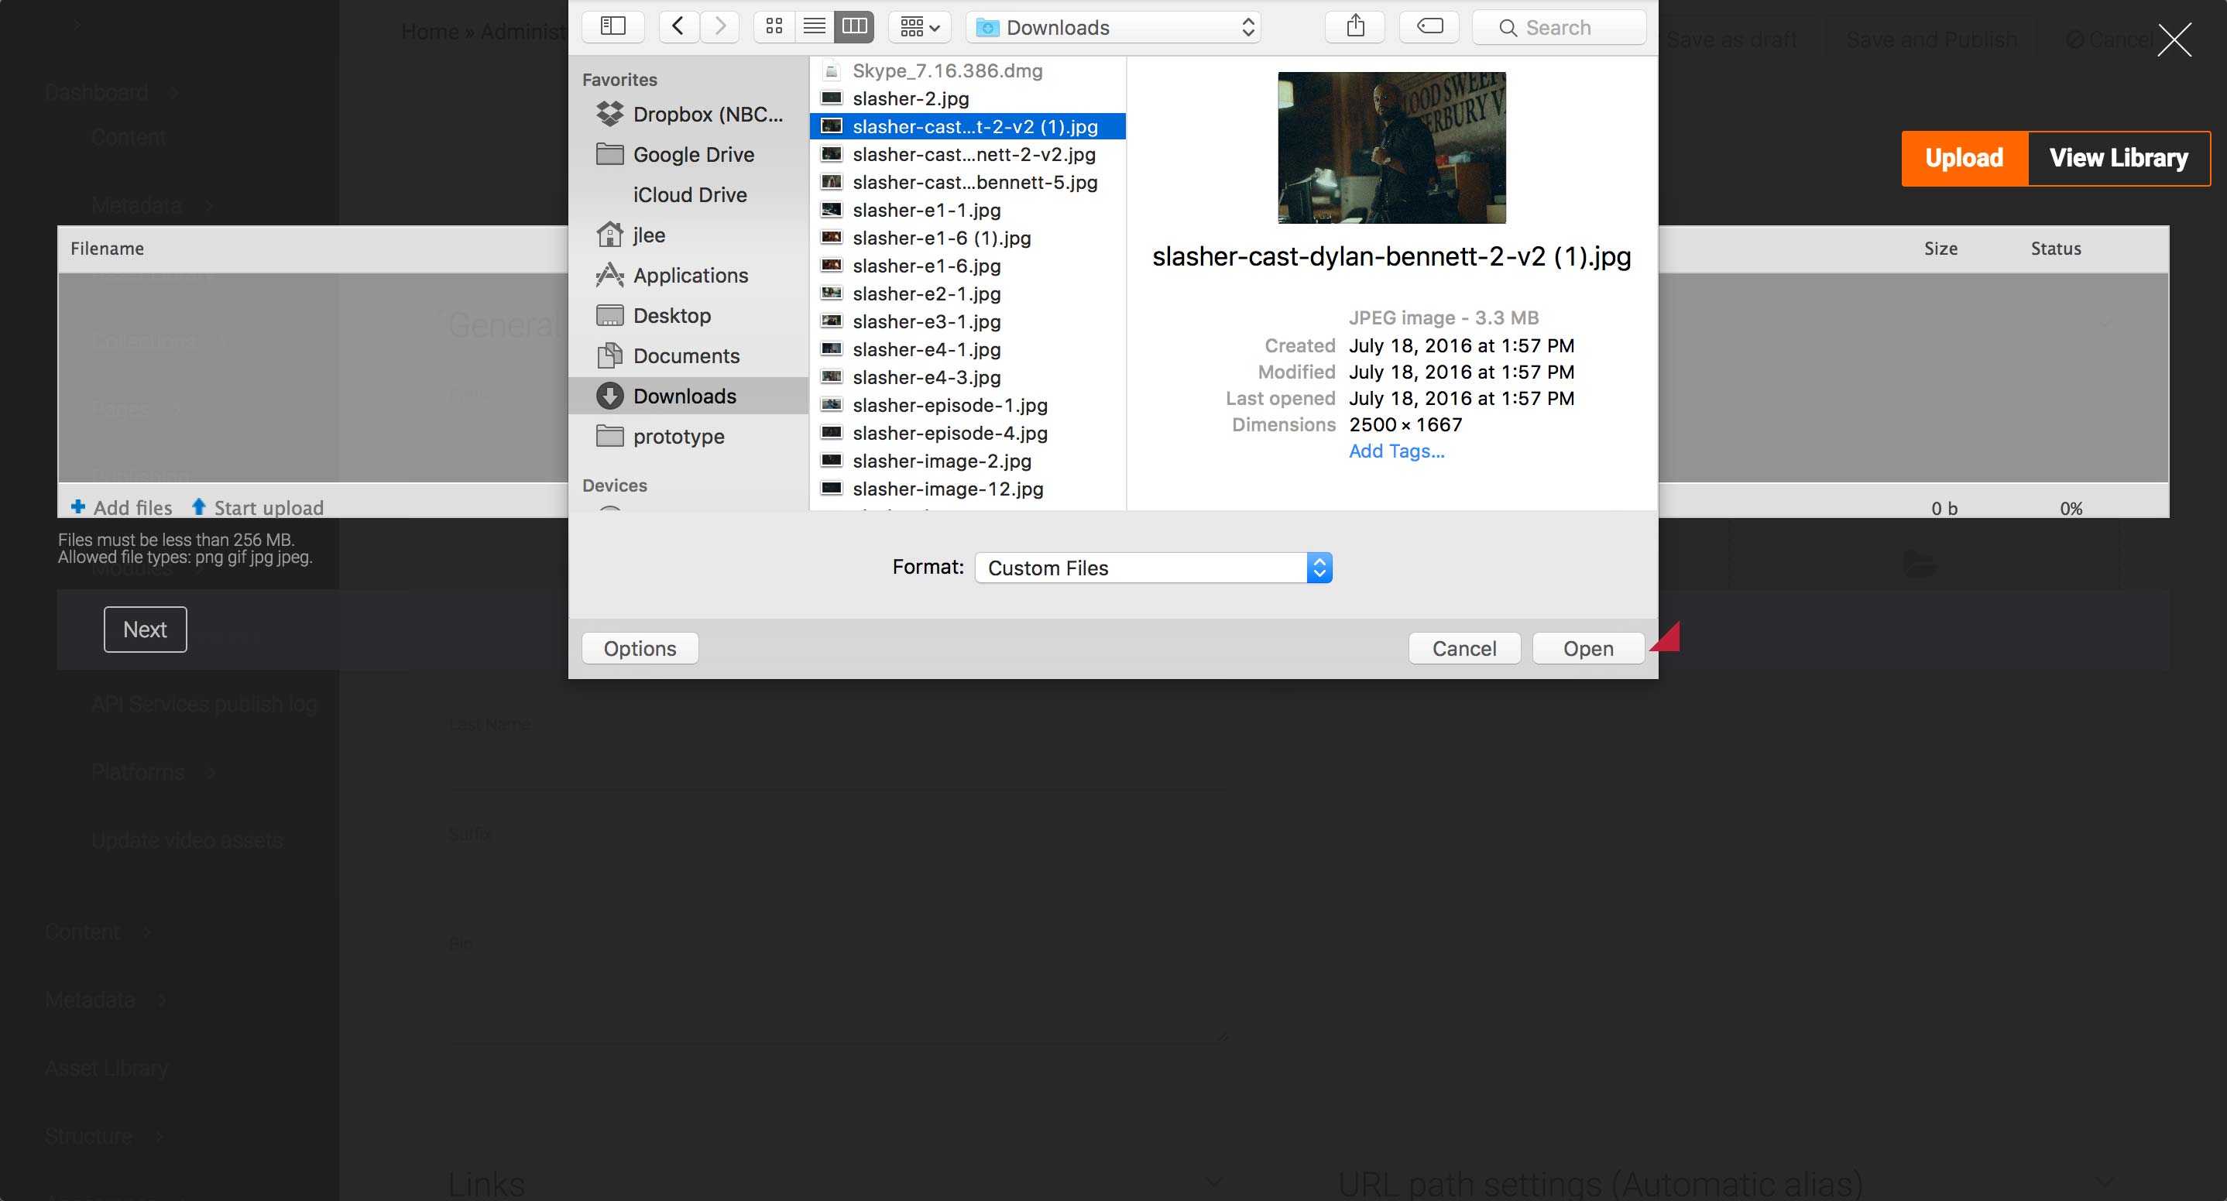Switch to icon view mode
The height and width of the screenshot is (1201, 2227).
tap(774, 27)
